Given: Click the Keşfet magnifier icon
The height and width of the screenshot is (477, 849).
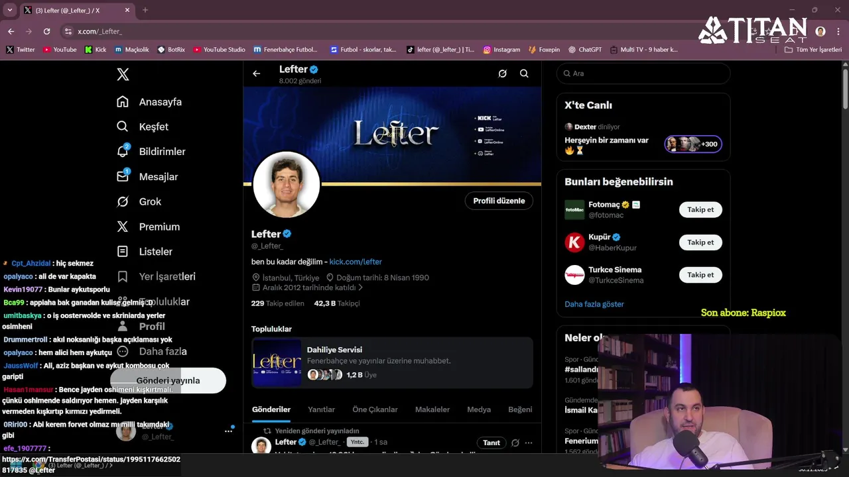Looking at the screenshot, I should click(123, 127).
